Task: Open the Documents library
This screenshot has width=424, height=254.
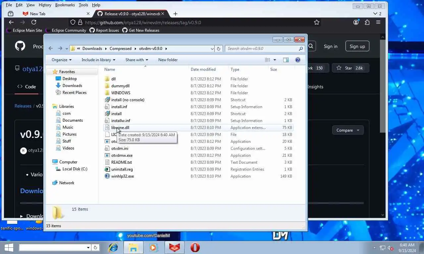Action: point(73,120)
